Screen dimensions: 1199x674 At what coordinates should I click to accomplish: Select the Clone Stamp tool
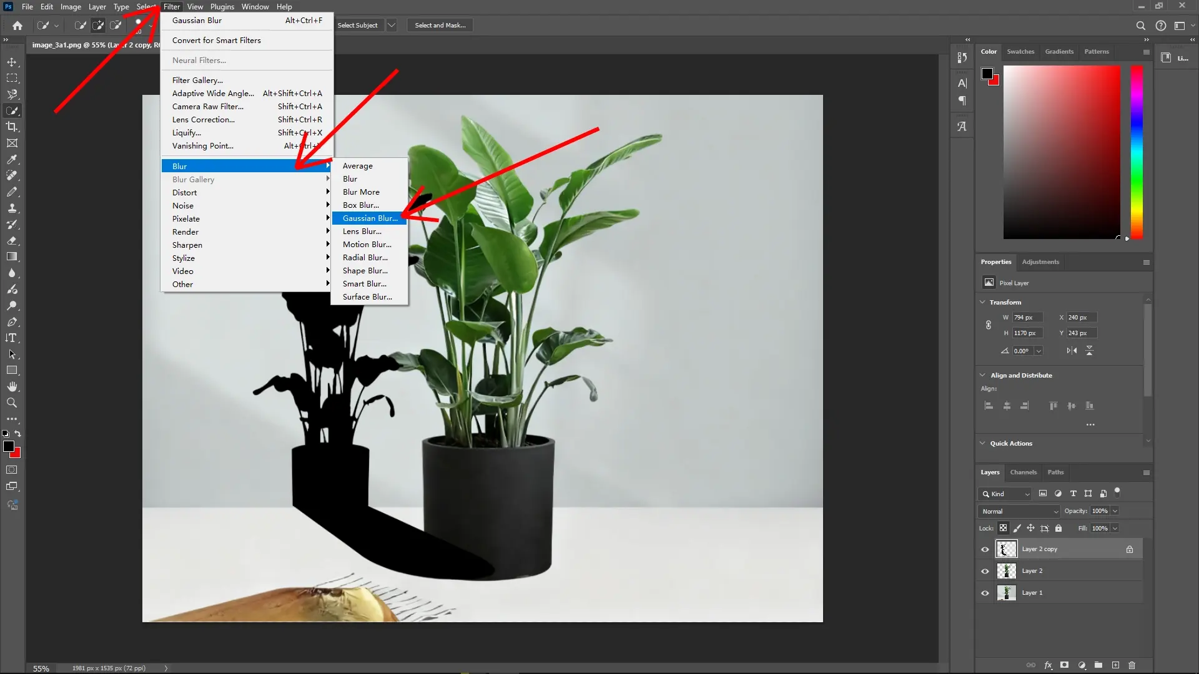[12, 208]
